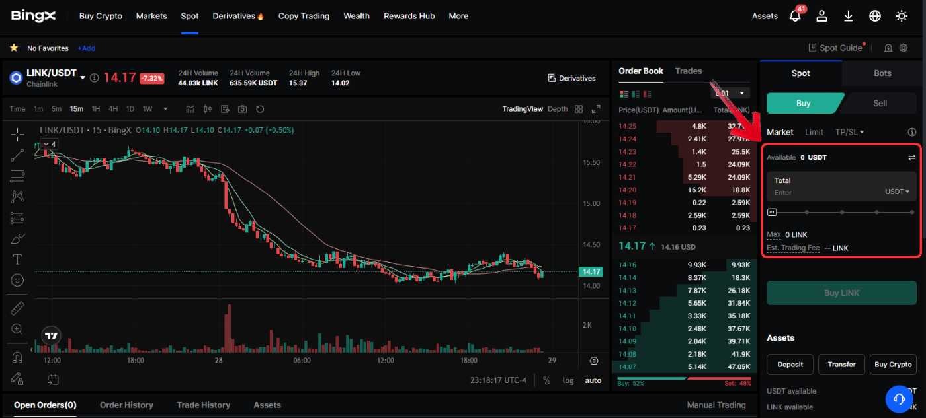The image size is (926, 418).
Task: Select the brush drawing tool
Action: tap(18, 238)
